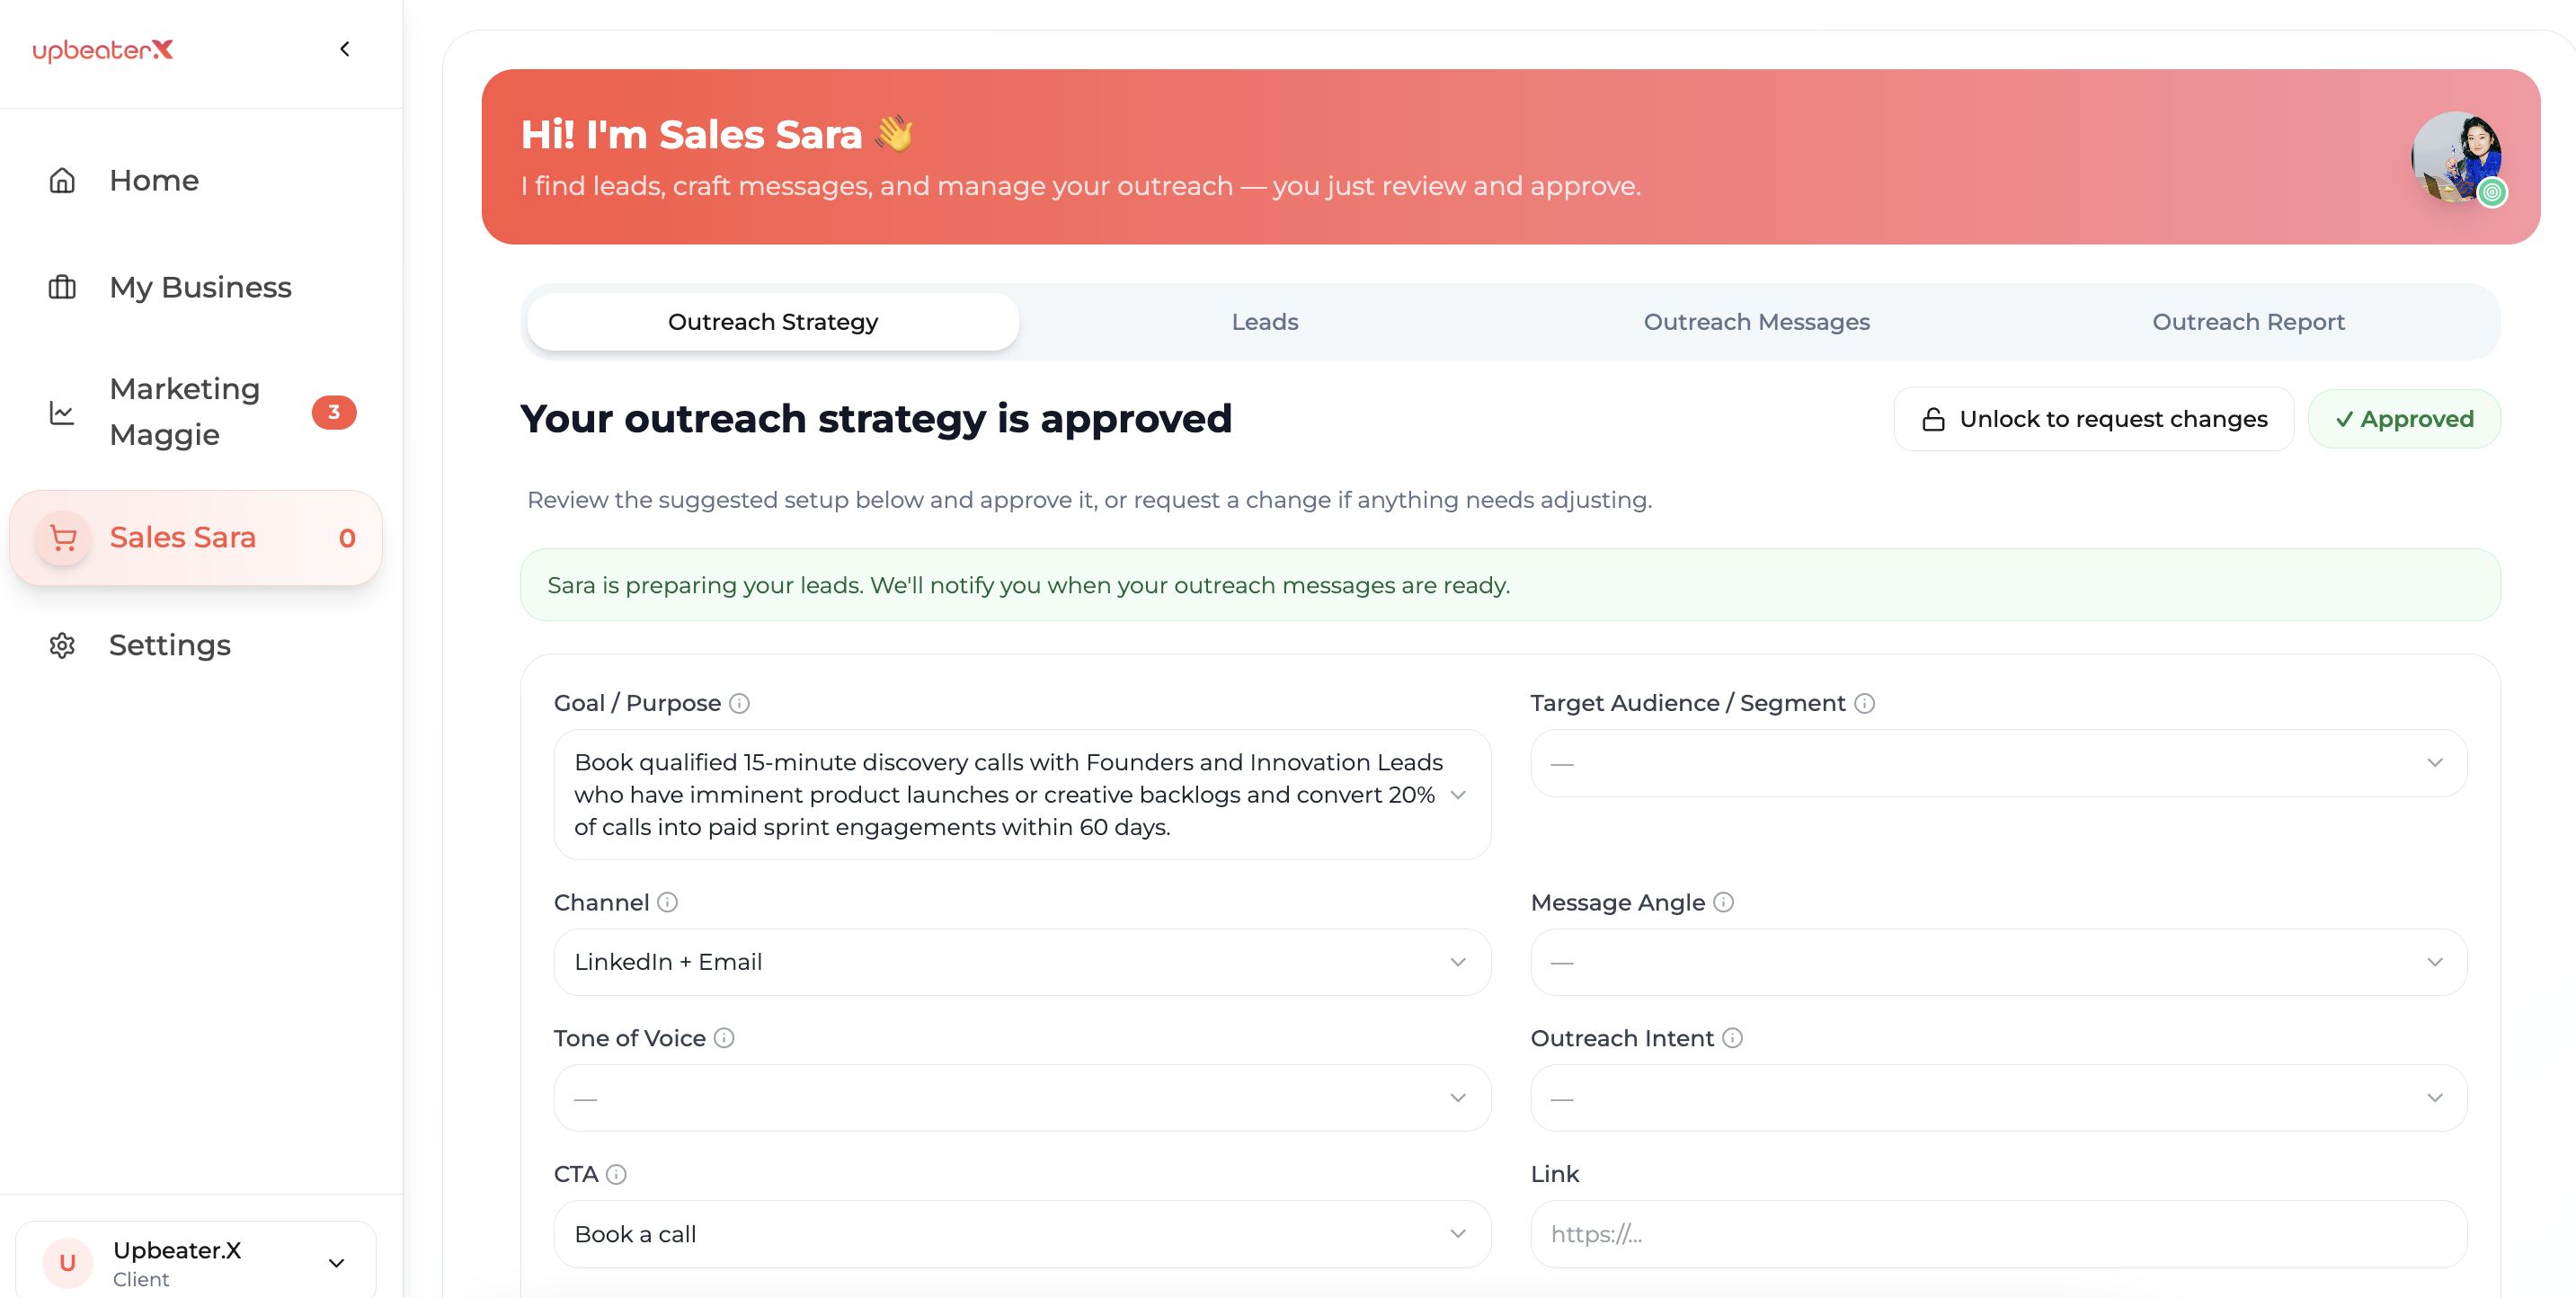Click the Sales Sara count of 0
This screenshot has height=1298, width=2576.
click(347, 538)
